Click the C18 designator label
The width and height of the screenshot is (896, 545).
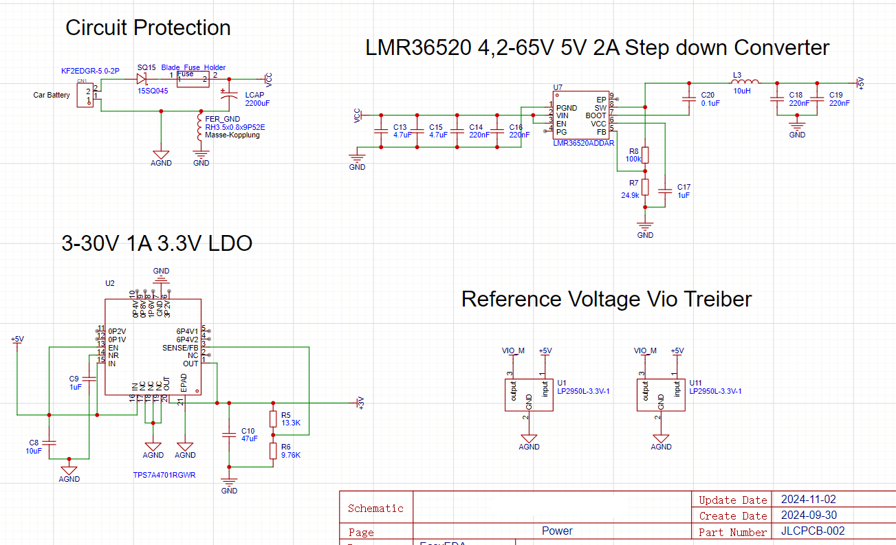point(796,95)
